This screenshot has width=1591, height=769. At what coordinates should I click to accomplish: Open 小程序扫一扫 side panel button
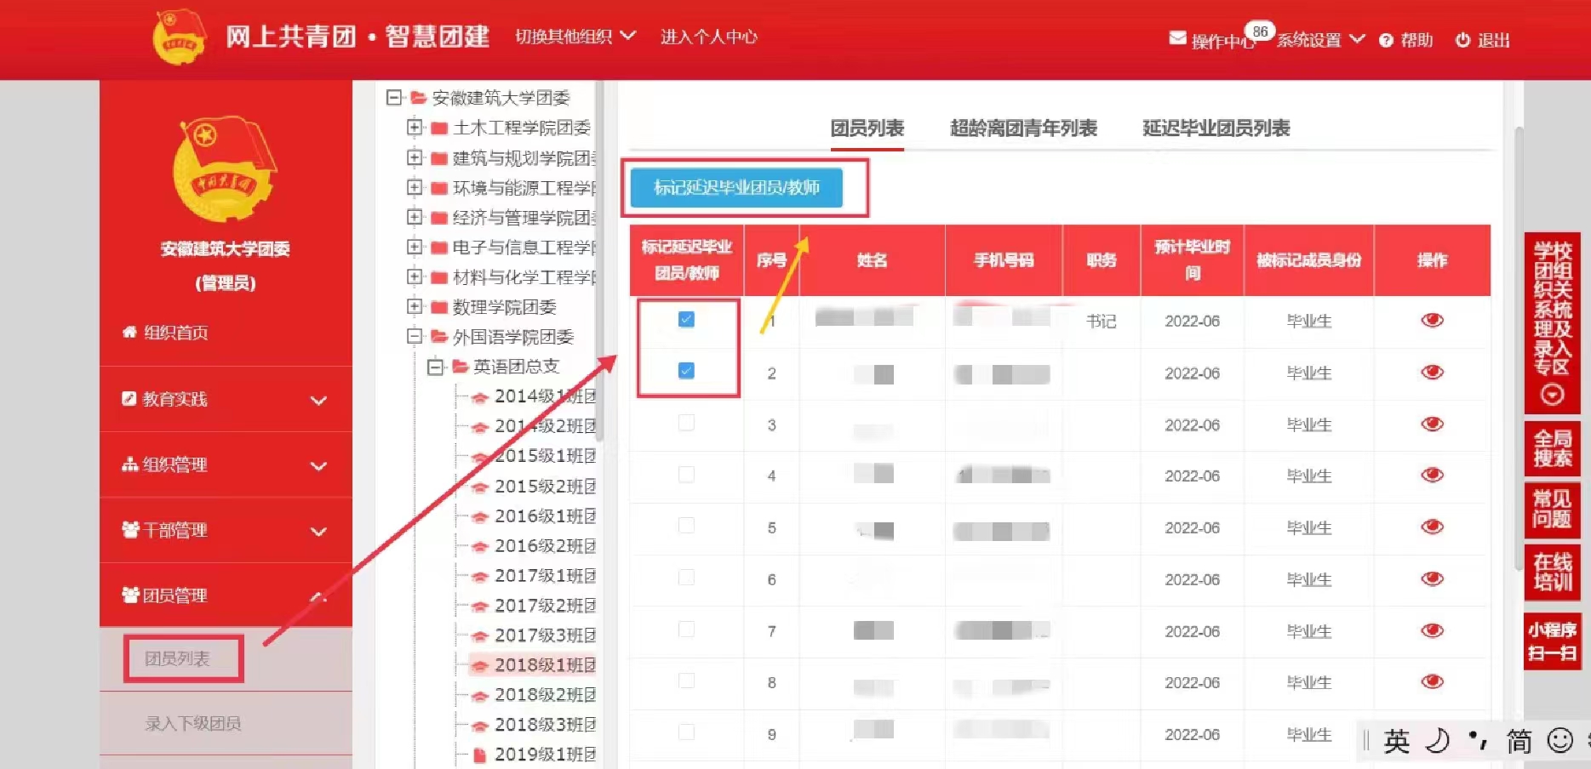point(1552,641)
